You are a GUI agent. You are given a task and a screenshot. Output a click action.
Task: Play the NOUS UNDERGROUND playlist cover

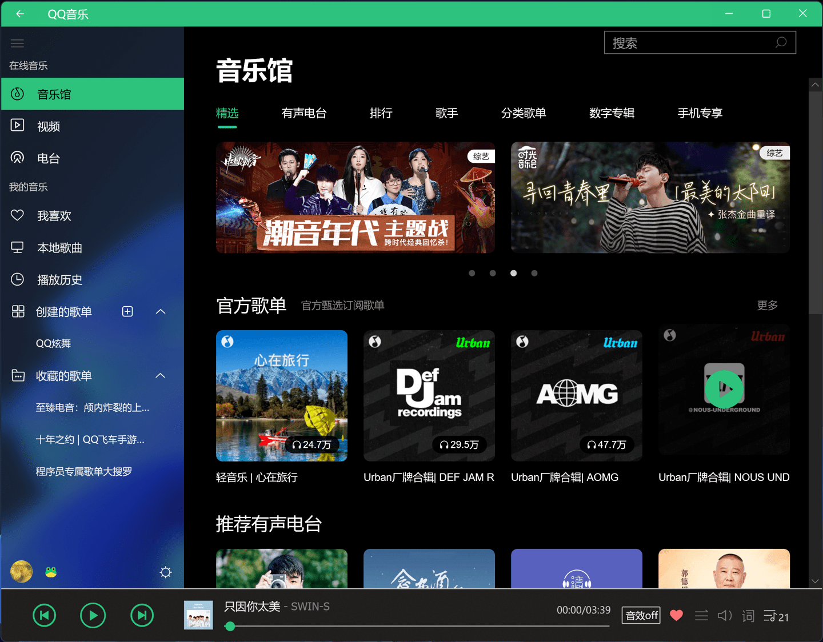[x=724, y=389]
